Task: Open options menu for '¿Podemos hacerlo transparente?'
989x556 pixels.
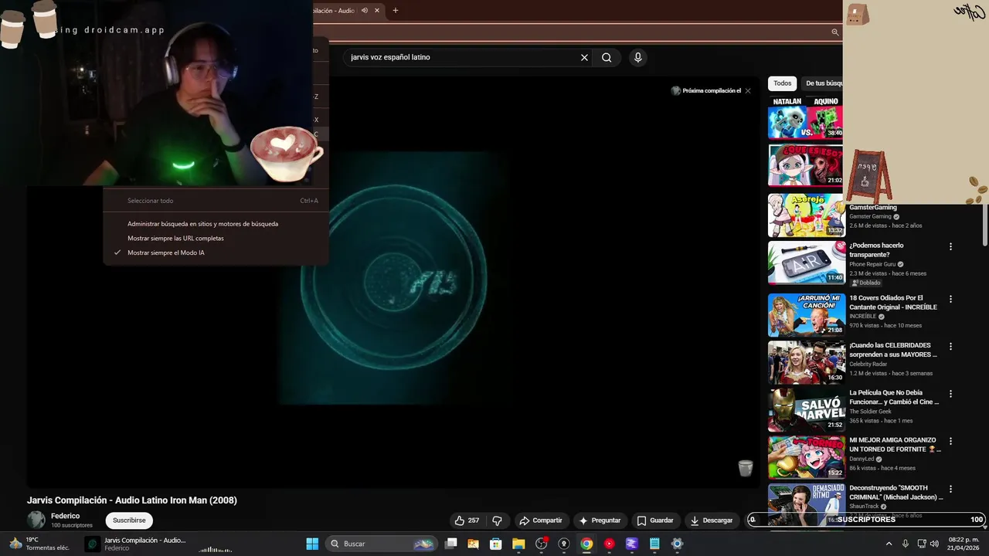Action: [950, 247]
